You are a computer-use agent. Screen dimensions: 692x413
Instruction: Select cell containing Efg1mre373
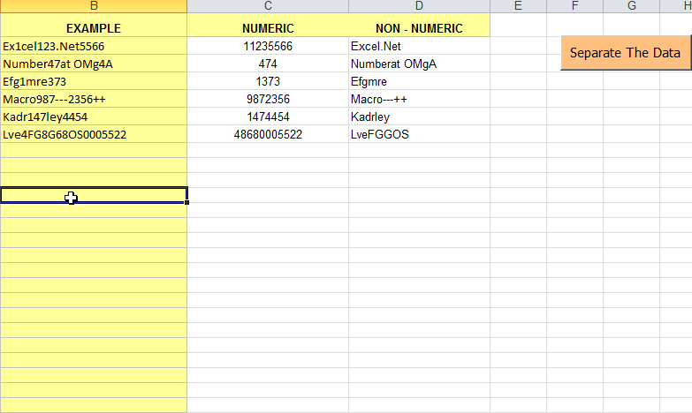coord(94,81)
